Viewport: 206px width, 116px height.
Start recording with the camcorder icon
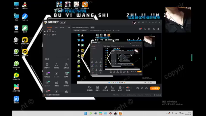[x=138, y=88]
